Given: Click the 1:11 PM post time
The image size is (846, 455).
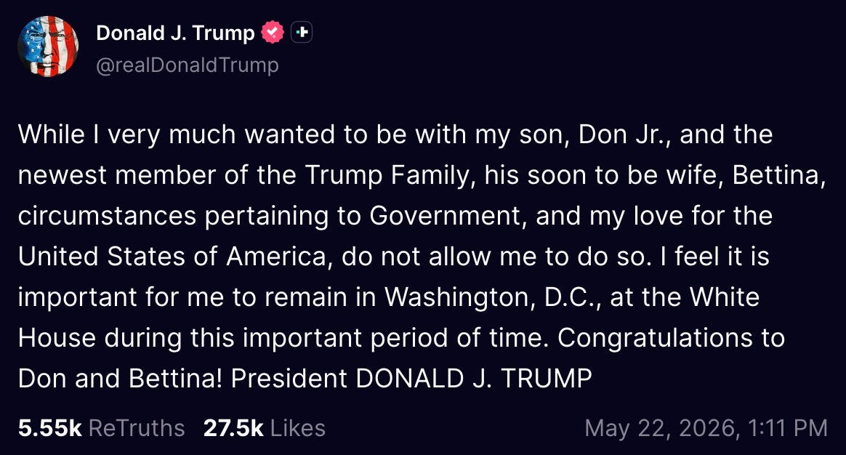Looking at the screenshot, I should click(788, 429).
